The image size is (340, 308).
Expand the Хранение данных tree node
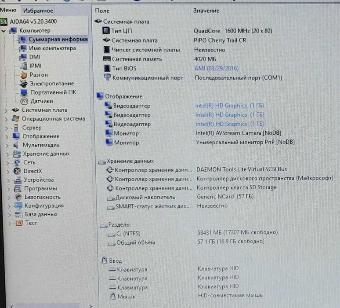click(8, 154)
